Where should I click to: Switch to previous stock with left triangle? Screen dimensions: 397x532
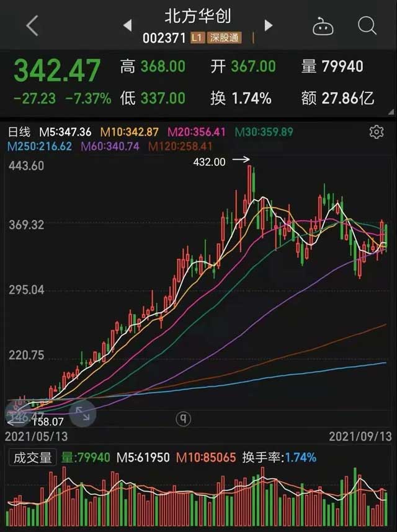[127, 25]
